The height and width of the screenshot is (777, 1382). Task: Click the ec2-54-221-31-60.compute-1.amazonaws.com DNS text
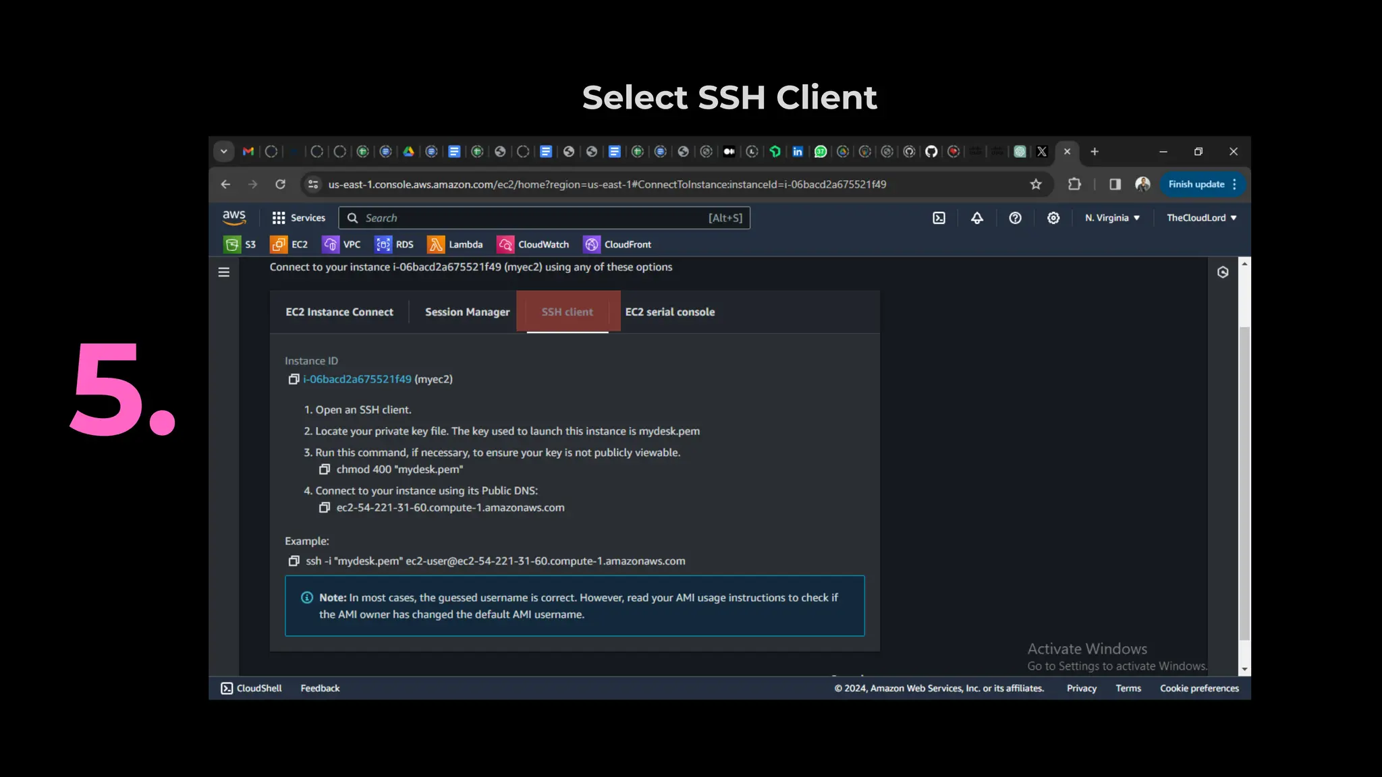[450, 508]
